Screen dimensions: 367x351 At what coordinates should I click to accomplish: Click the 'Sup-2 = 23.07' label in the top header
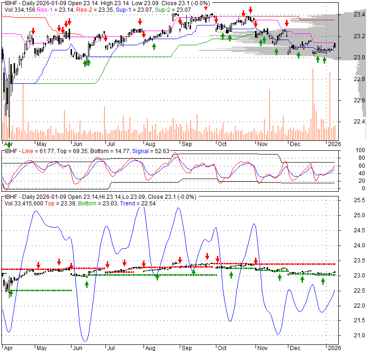[x=173, y=9]
